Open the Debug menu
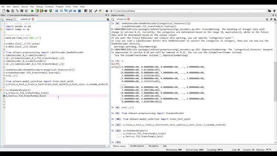 (x=39, y=6)
